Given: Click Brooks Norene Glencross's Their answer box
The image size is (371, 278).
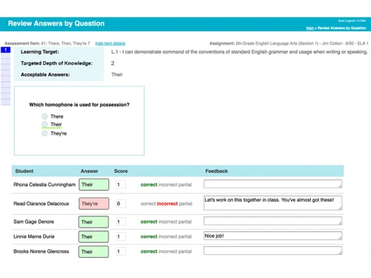Looking at the screenshot, I should click(x=93, y=251).
